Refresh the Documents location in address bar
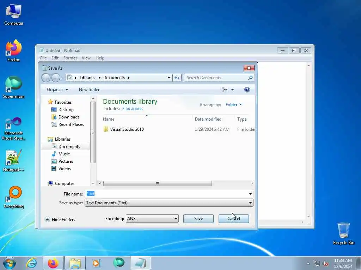361x270 pixels. [177, 78]
